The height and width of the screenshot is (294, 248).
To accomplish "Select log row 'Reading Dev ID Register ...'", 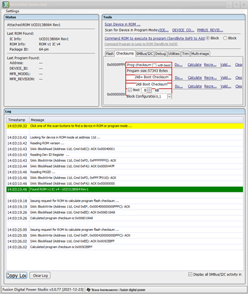I will [x=125, y=155].
